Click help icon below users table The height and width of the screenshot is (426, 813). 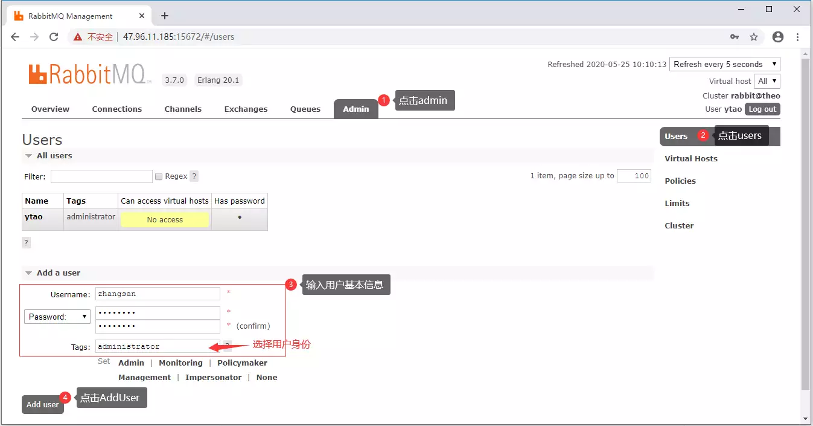[x=26, y=243]
